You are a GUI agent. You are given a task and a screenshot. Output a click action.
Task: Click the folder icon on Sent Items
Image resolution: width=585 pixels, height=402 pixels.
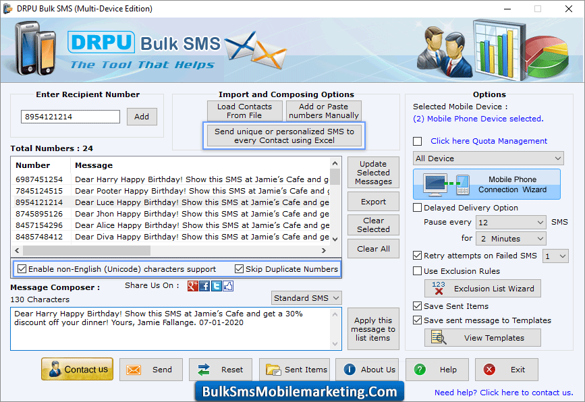click(273, 370)
